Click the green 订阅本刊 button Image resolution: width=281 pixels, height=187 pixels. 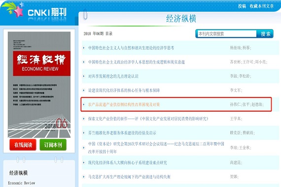point(53,145)
